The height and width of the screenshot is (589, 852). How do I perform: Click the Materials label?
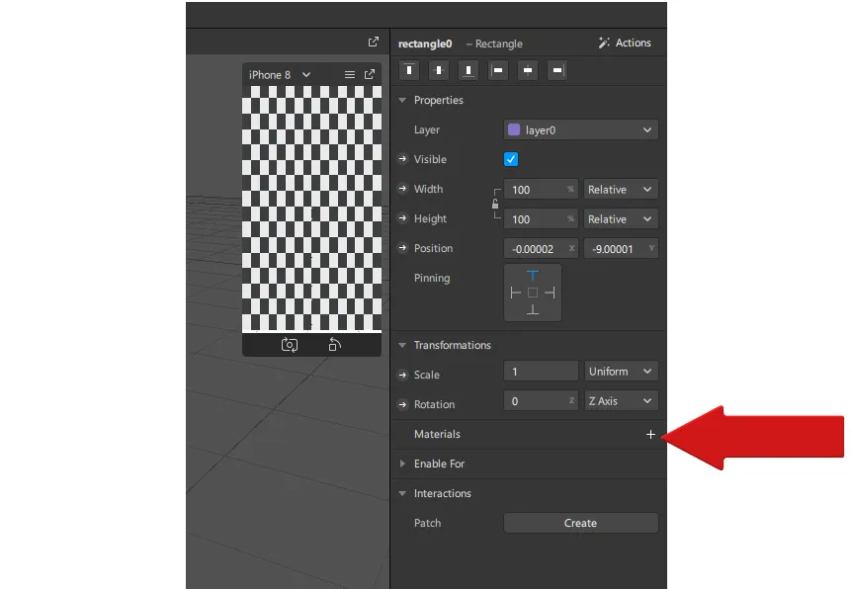coord(437,434)
